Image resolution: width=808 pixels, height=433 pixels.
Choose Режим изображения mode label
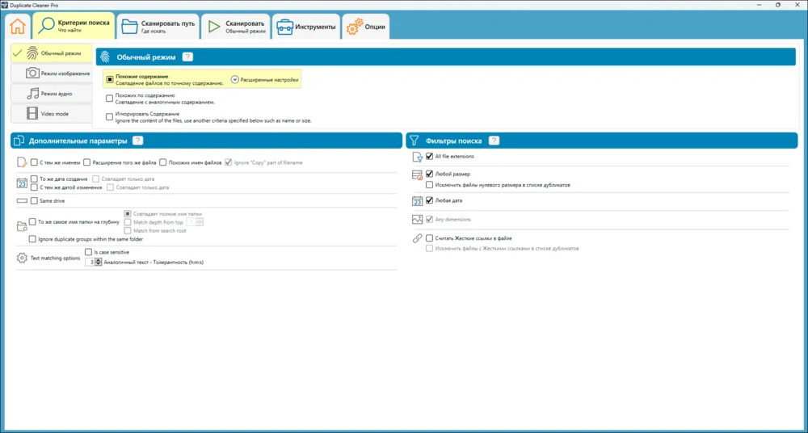[x=65, y=74]
